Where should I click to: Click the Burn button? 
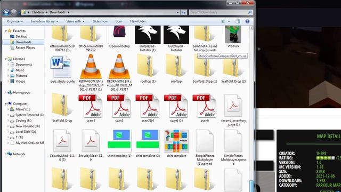pyautogui.click(x=119, y=21)
